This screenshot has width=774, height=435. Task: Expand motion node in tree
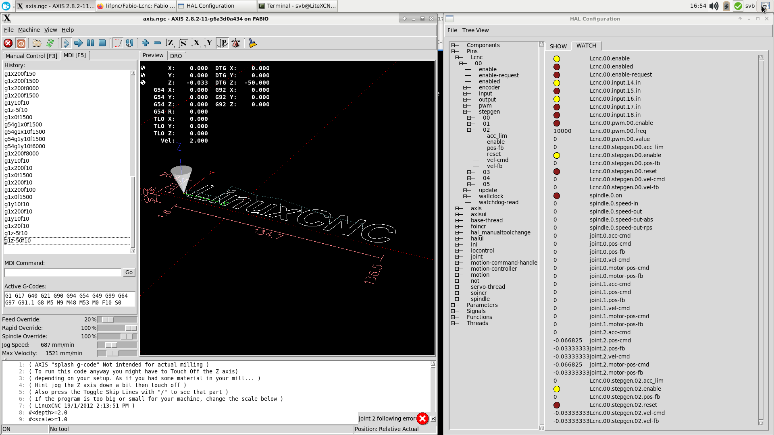pyautogui.click(x=457, y=275)
